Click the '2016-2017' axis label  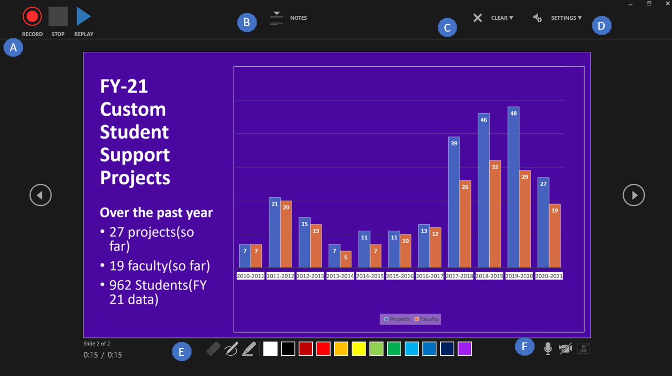[x=429, y=276]
